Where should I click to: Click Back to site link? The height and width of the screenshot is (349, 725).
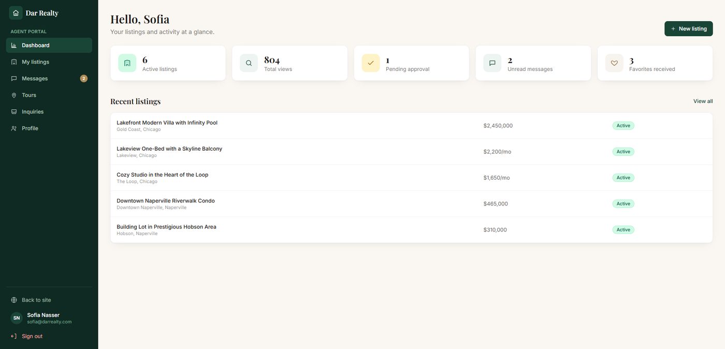click(49, 300)
